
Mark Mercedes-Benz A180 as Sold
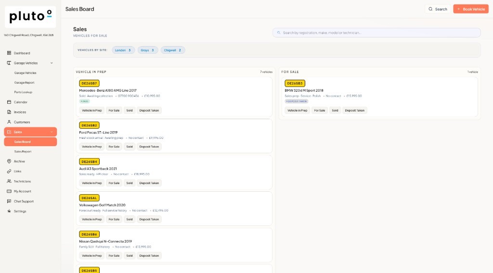[130, 111]
